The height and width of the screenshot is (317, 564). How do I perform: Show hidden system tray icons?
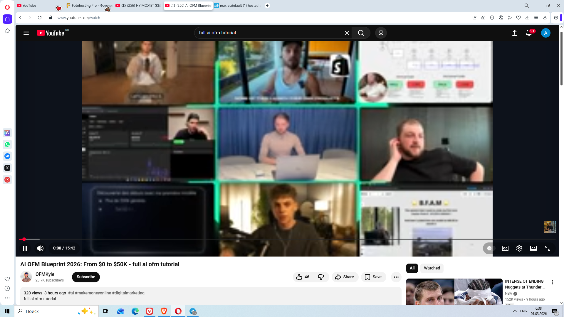click(x=515, y=311)
